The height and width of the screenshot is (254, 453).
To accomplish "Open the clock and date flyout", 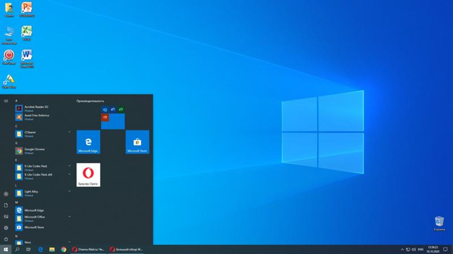I will pos(433,249).
